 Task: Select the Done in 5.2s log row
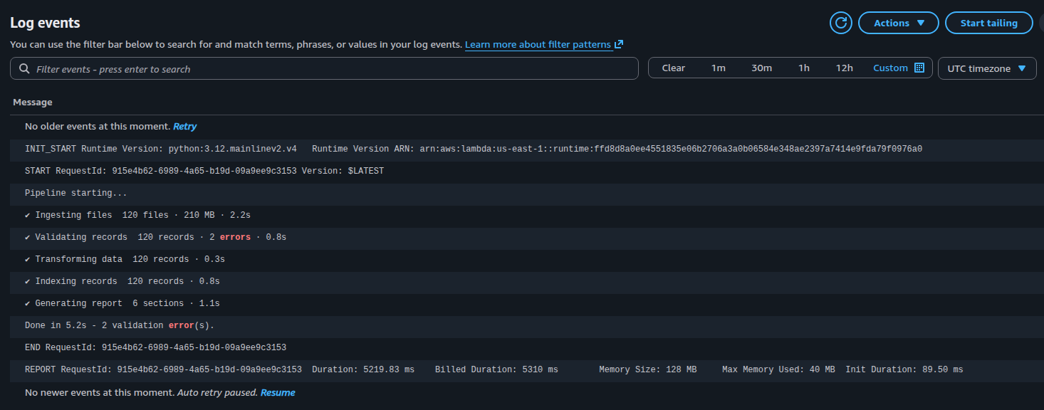click(527, 325)
